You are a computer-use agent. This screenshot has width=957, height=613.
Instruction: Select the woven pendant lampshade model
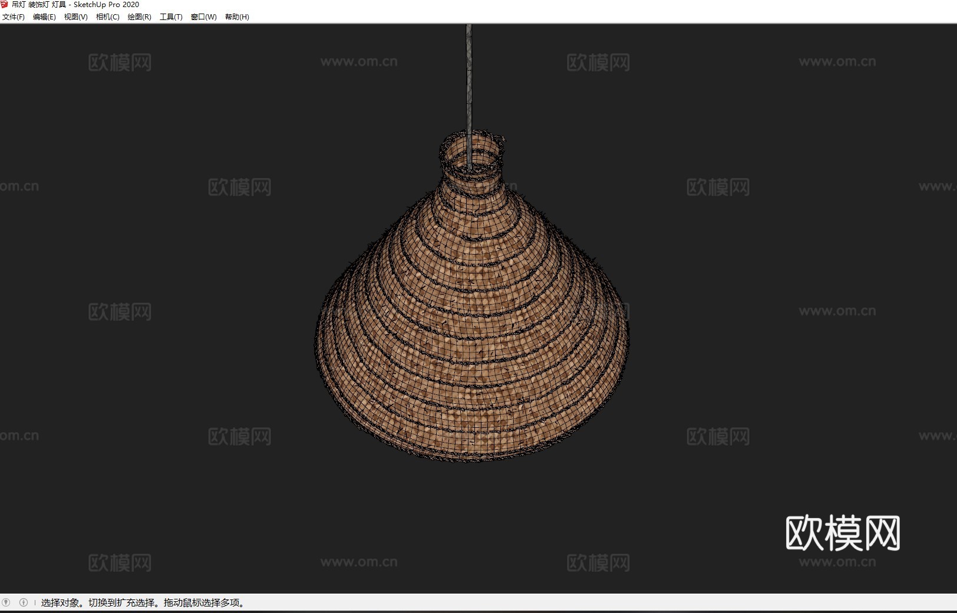pyautogui.click(x=472, y=306)
